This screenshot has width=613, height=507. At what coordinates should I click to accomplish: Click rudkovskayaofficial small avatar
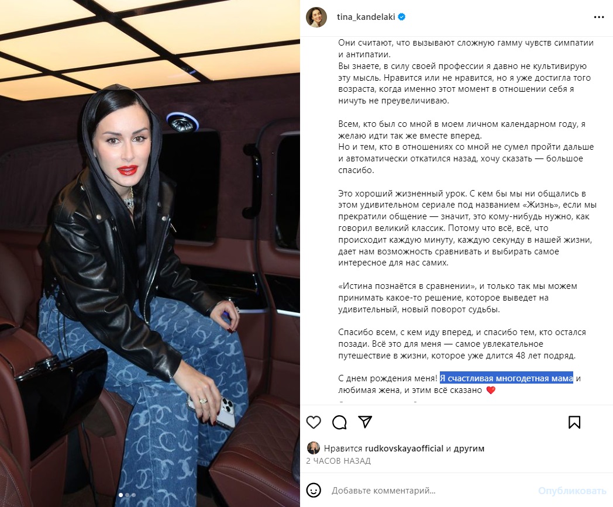coord(314,448)
